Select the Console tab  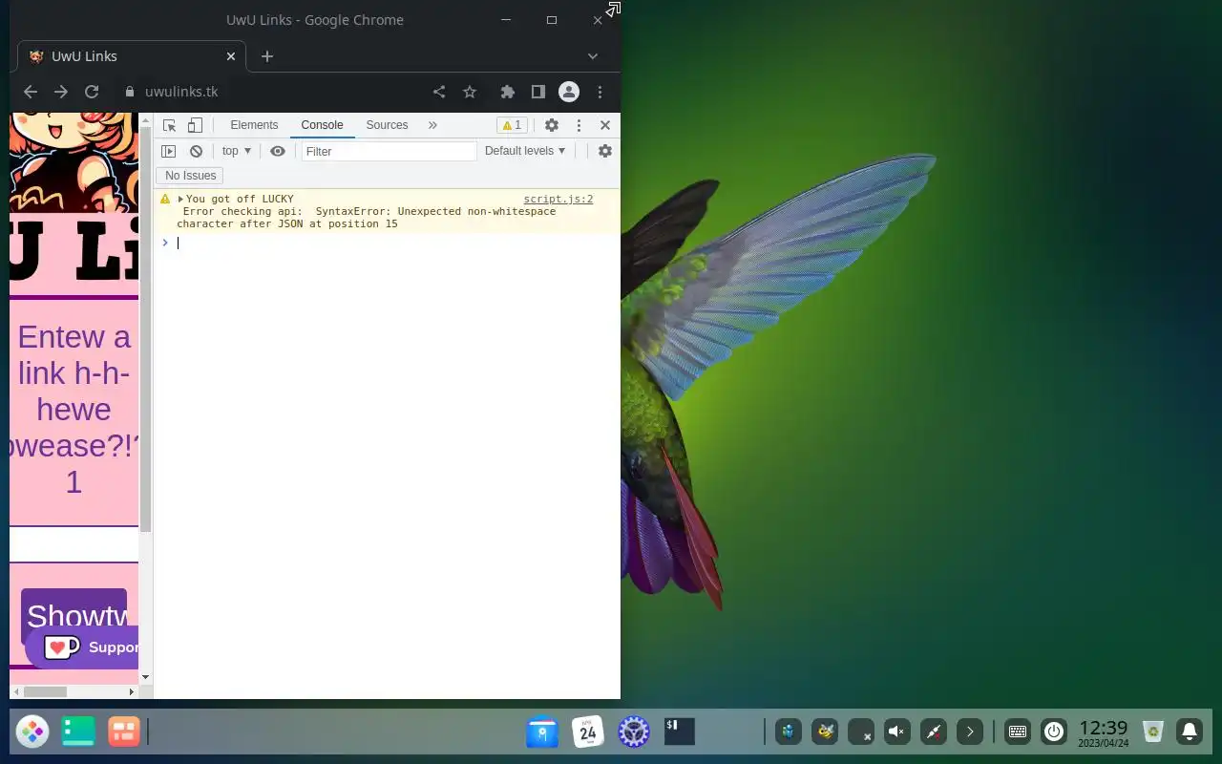pos(322,125)
